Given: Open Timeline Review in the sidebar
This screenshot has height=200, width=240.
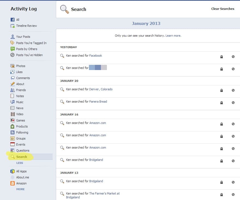Looking at the screenshot, I should (23, 26).
